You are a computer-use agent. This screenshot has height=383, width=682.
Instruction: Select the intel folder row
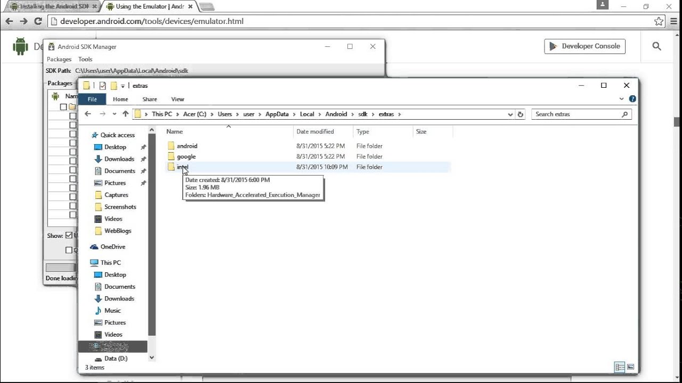click(x=308, y=167)
